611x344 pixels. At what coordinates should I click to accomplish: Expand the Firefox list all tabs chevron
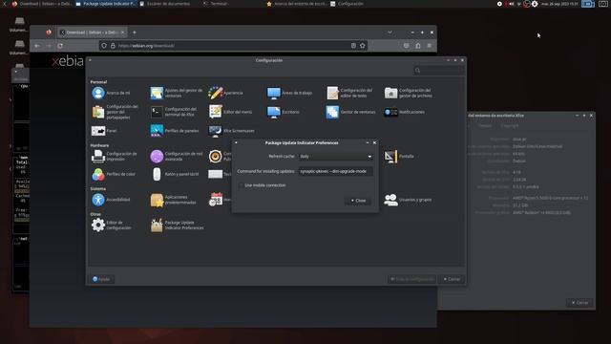coord(390,32)
